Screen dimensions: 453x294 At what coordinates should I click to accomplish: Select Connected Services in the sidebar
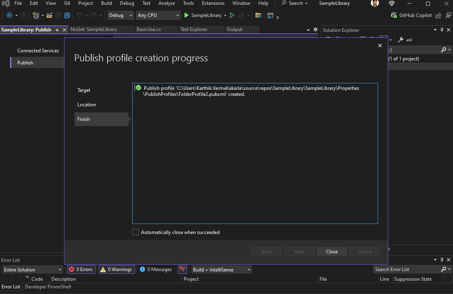tap(38, 50)
